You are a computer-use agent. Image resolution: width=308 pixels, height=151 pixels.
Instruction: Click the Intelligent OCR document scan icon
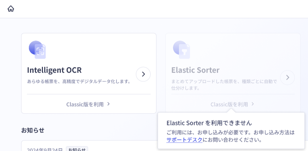37,50
